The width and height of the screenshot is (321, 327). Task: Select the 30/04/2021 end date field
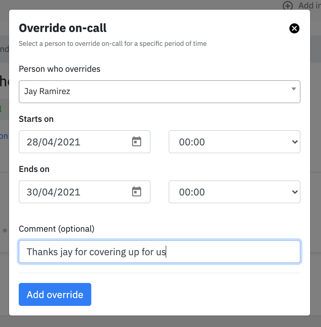[84, 192]
